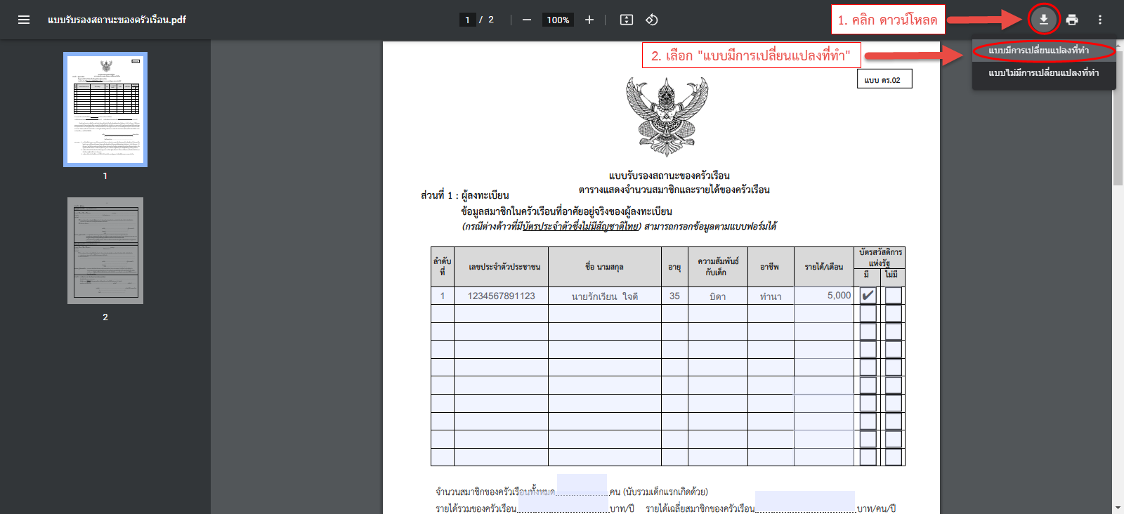Screen dimensions: 1124x514
Task: Check the "ไม่มี" box in the last table row
Action: coord(894,457)
